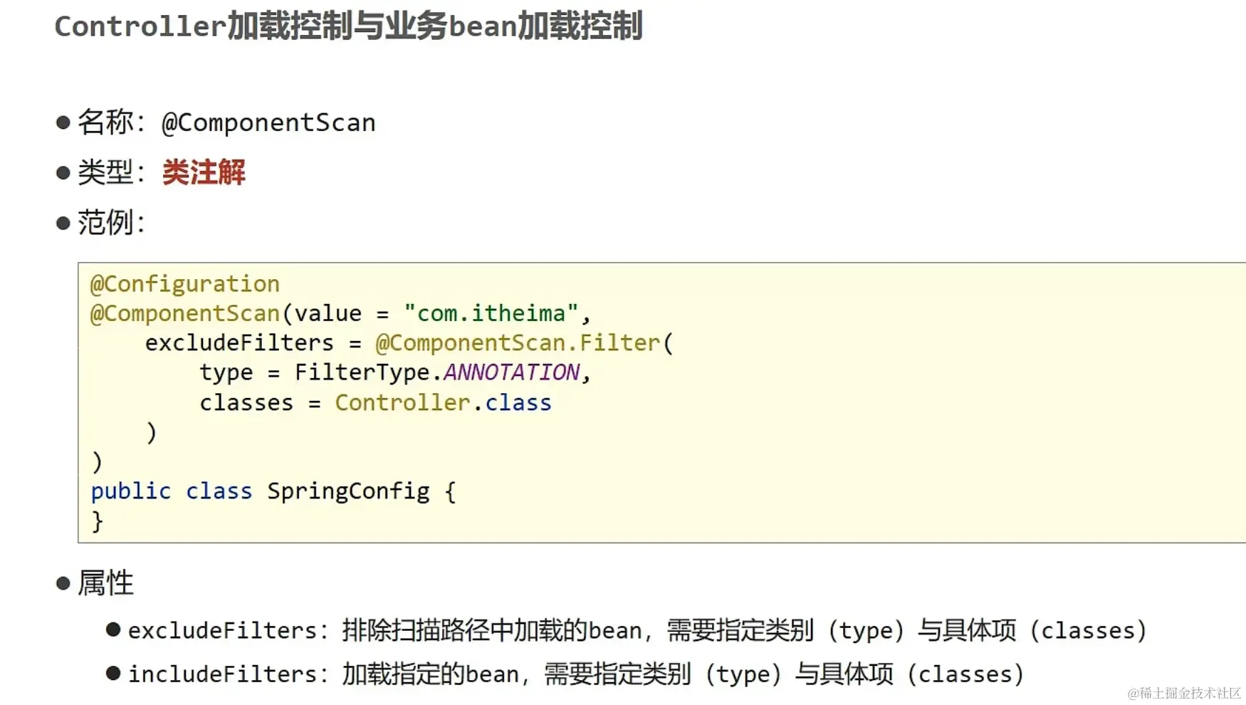The image size is (1246, 705).
Task: Click the @ComponentScan name text
Action: (x=268, y=122)
